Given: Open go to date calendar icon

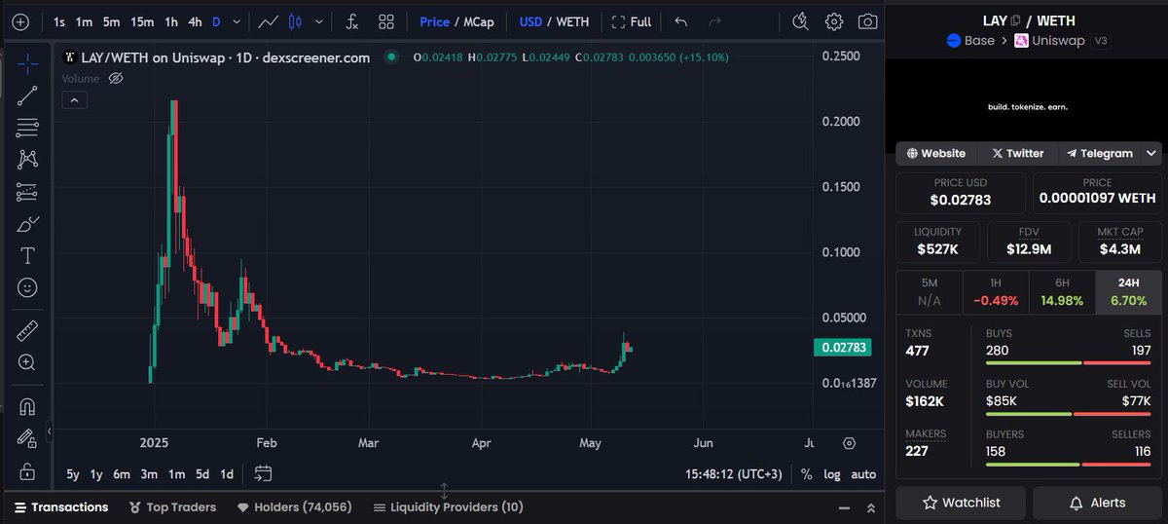Looking at the screenshot, I should (264, 474).
